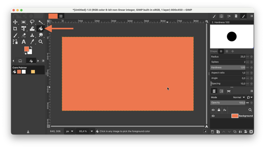265x149 pixels.
Task: Select the Paths tool
Action: coord(15,42)
